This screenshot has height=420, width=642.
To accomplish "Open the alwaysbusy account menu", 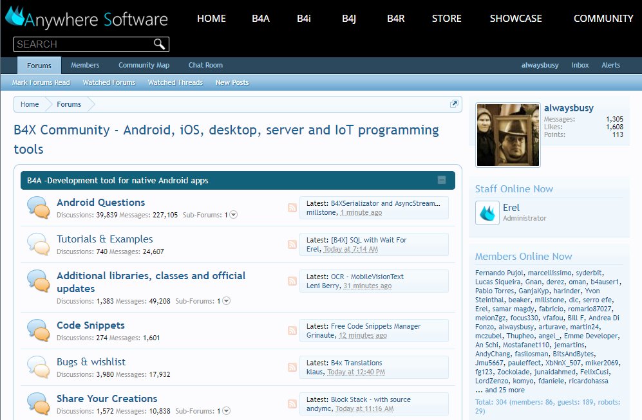I will pos(540,65).
